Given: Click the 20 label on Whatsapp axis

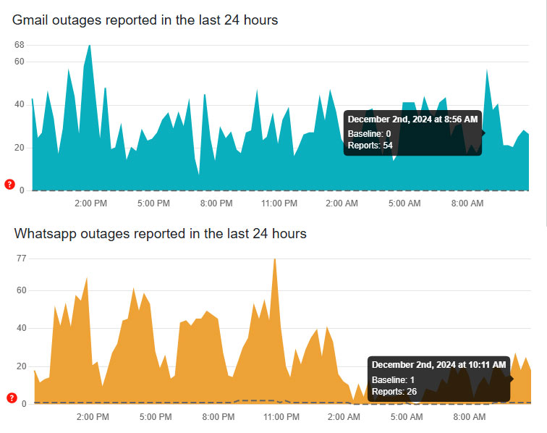Looking at the screenshot, I should coord(21,366).
